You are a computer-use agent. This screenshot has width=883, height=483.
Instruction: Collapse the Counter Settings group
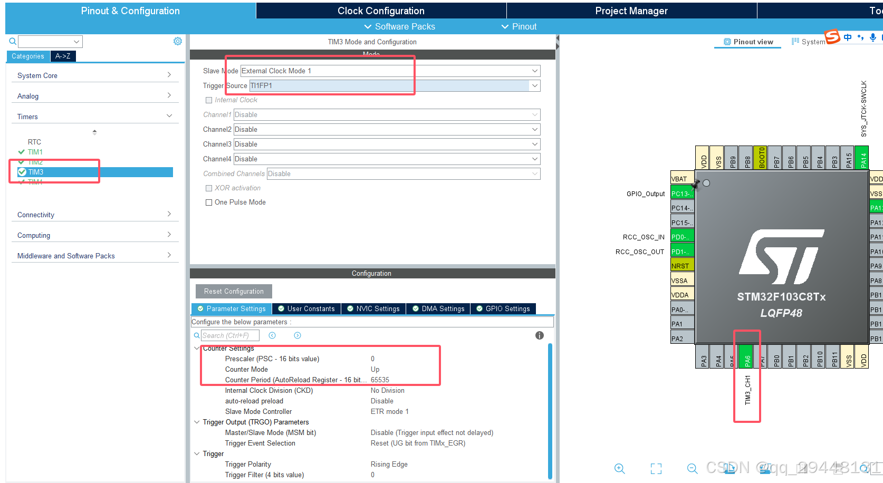point(197,349)
